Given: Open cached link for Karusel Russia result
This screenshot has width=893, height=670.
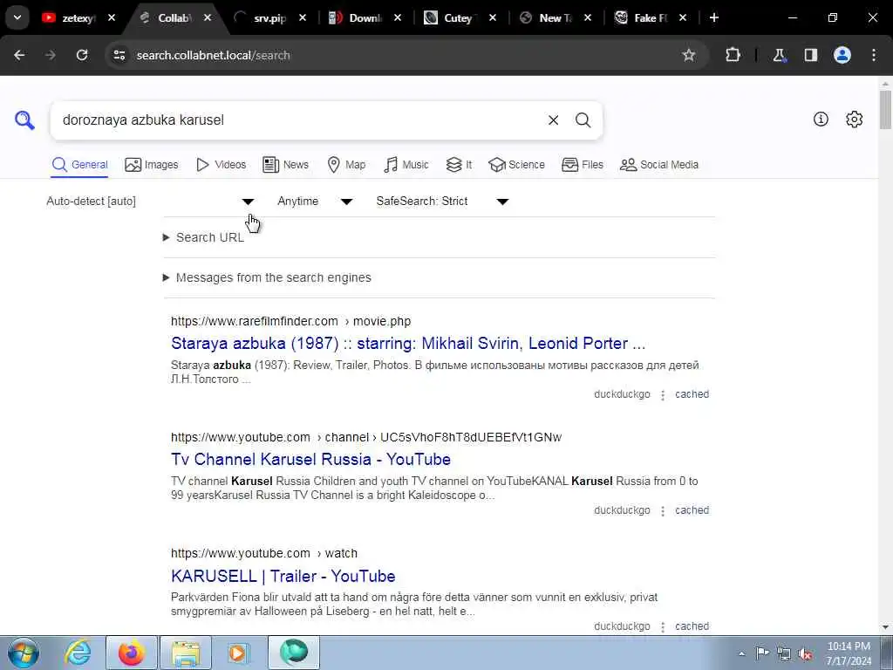Looking at the screenshot, I should (x=692, y=510).
